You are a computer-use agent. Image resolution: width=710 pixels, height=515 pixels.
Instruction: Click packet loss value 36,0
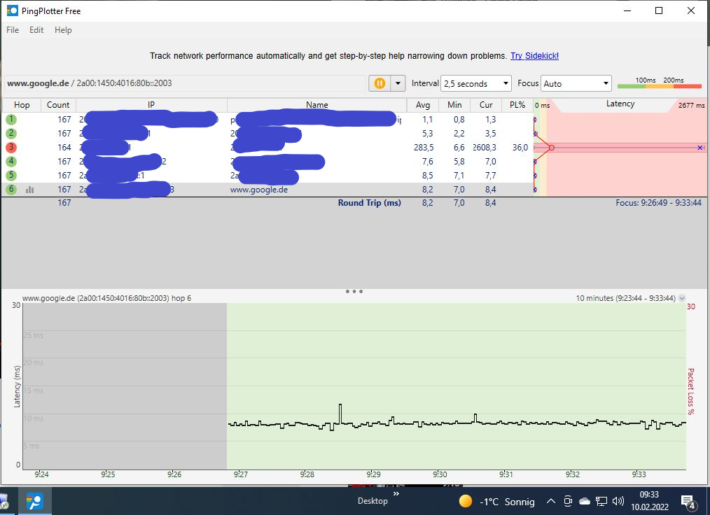[x=520, y=148]
